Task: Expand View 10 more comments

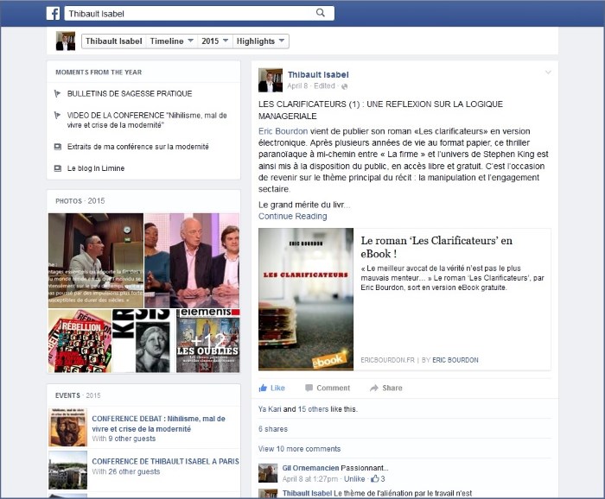Action: click(299, 449)
